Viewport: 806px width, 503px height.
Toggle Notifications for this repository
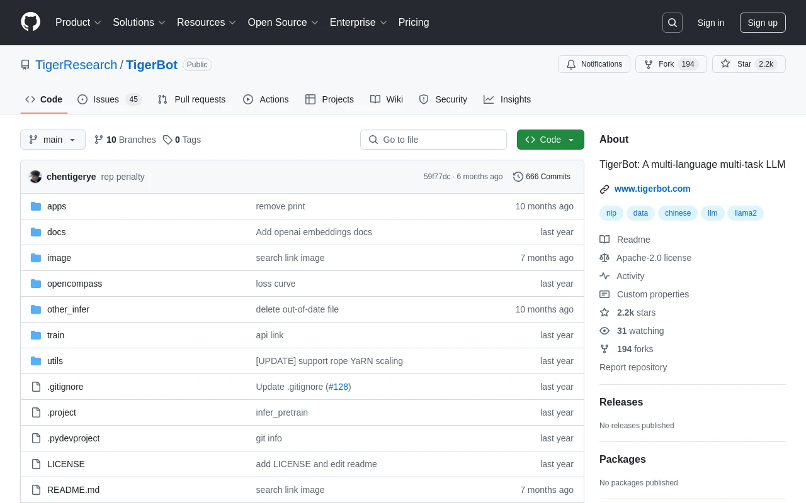coord(594,64)
